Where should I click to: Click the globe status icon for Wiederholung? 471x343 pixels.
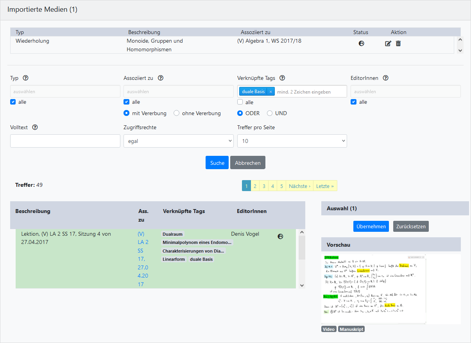point(362,43)
